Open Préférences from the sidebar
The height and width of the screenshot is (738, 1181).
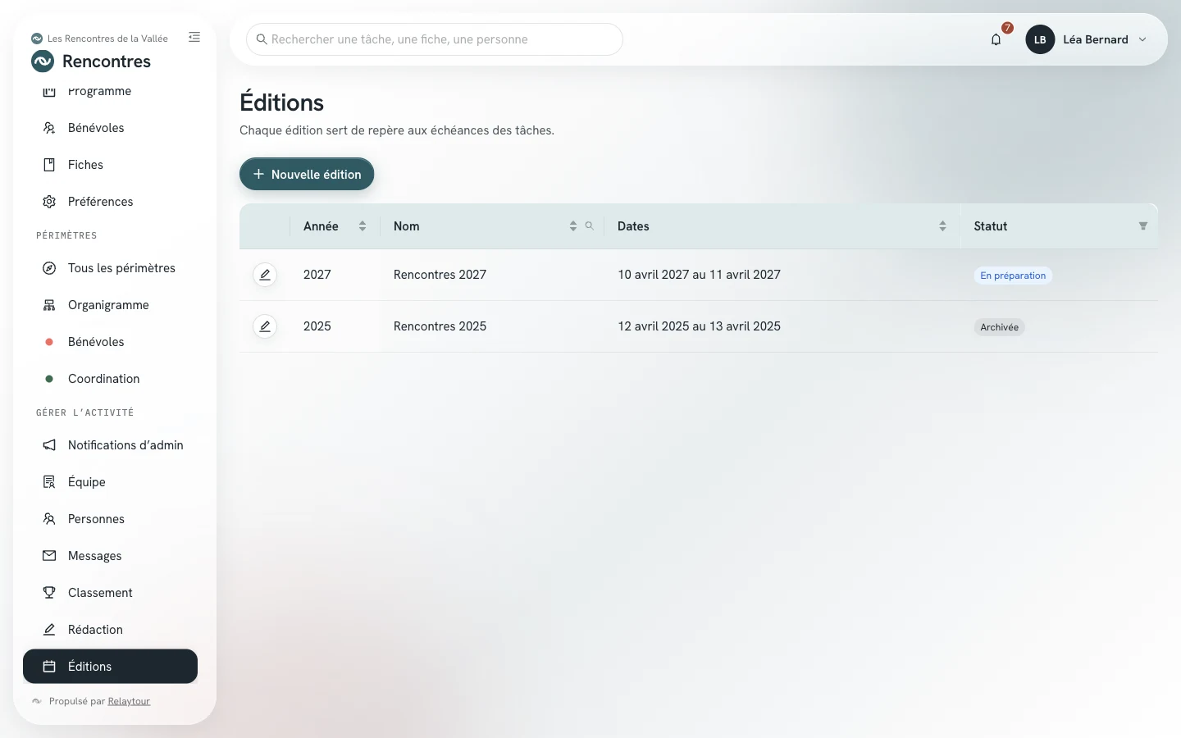tap(110, 202)
